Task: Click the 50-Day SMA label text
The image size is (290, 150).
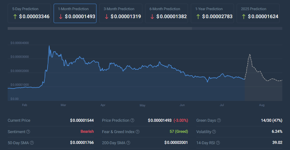Action: click(x=18, y=143)
